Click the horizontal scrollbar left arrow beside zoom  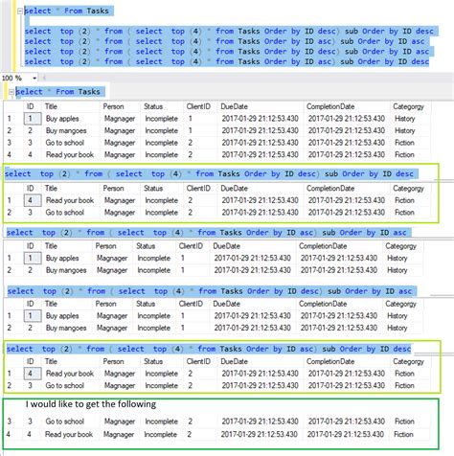coord(44,78)
